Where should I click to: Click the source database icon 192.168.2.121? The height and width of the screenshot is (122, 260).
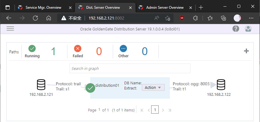tap(41, 85)
